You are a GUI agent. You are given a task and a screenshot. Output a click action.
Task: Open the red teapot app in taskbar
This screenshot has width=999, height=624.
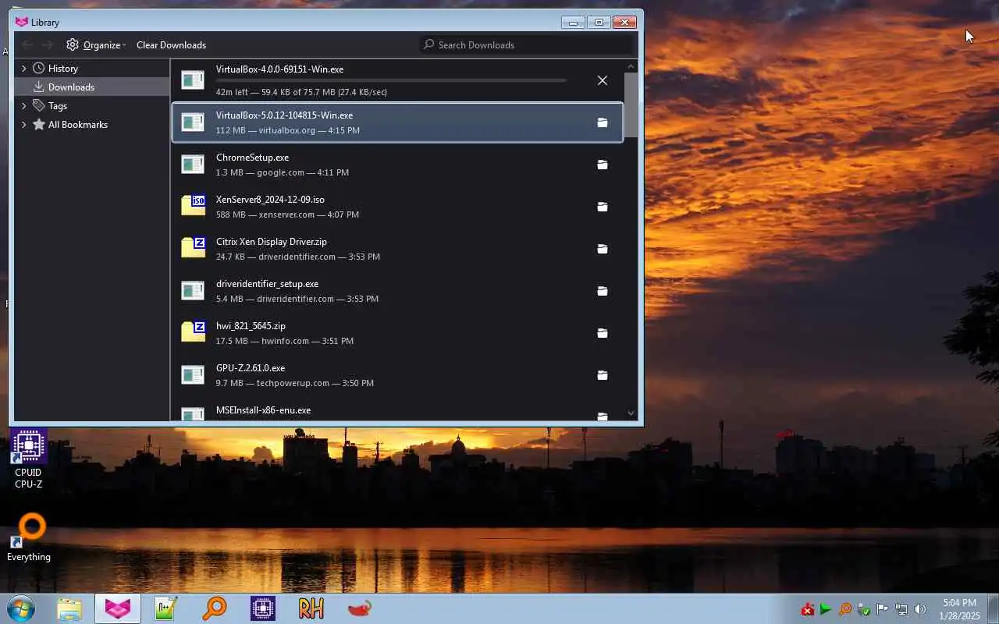click(x=360, y=609)
